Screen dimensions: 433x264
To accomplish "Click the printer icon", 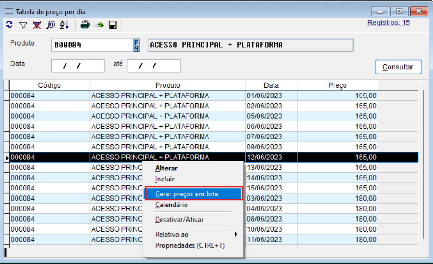I will point(85,25).
